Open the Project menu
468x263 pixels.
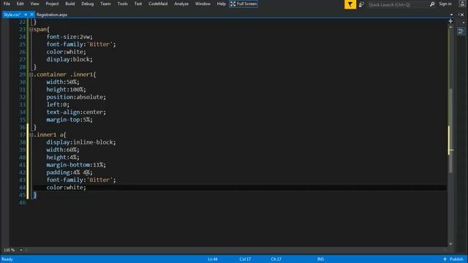(x=52, y=4)
